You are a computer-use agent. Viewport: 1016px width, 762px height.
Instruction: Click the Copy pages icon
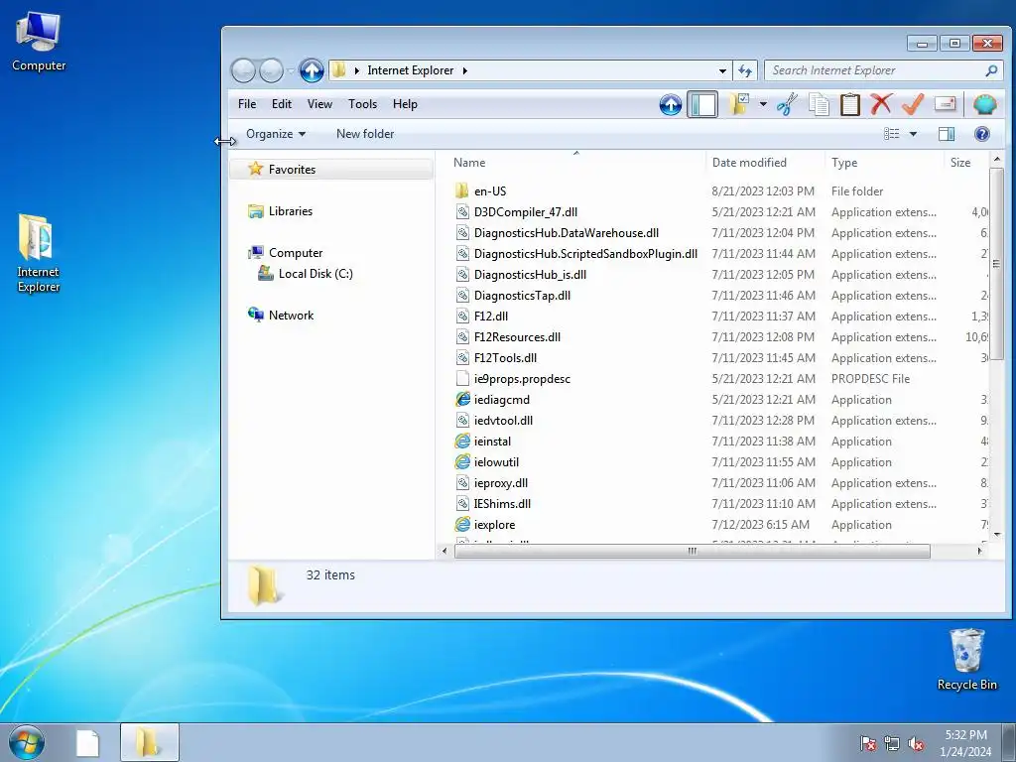click(x=819, y=104)
